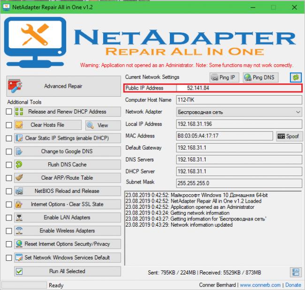Viewport: 305px width, 290px height.
Task: Click the Flush DNS Cache green arrow icon
Action: point(19,165)
